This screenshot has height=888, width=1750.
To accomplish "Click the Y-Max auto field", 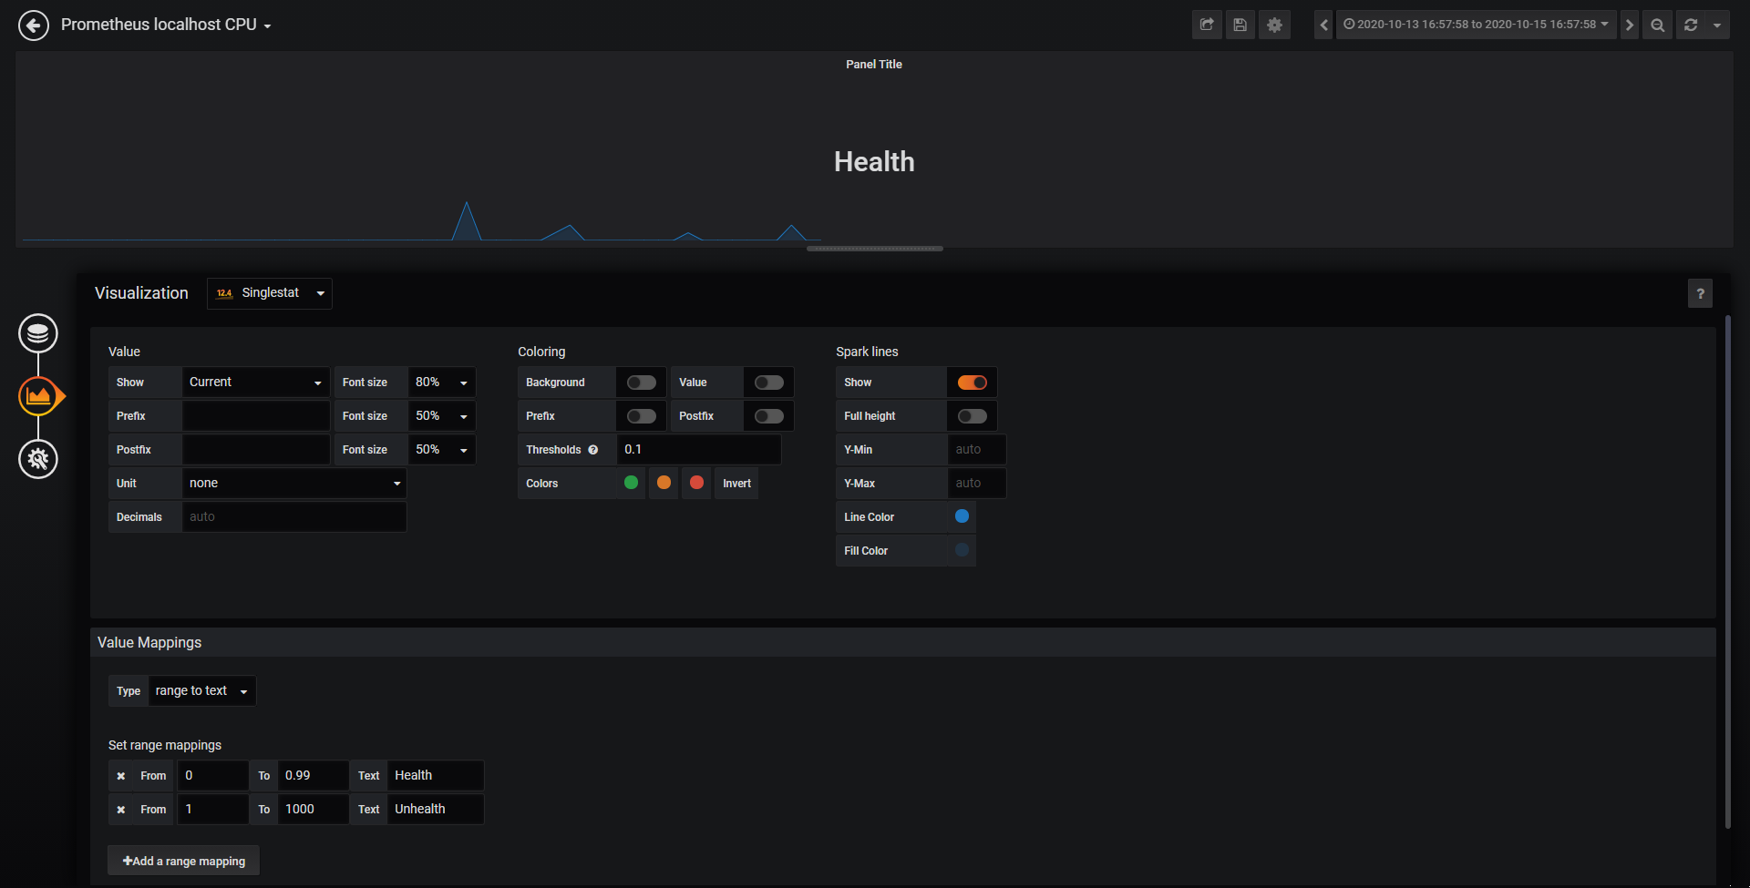I will coord(977,484).
